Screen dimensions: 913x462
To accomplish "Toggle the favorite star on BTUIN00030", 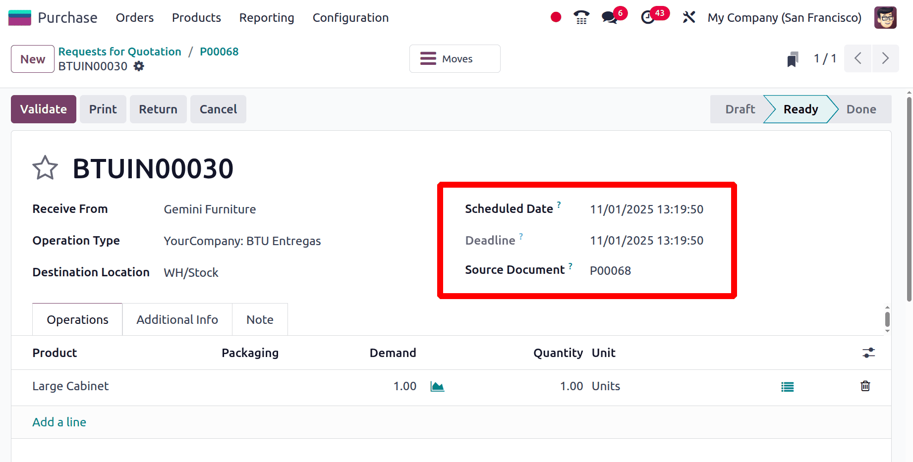I will tap(45, 168).
